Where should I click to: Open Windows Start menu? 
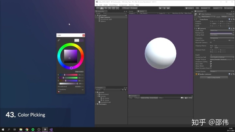(3, 129)
